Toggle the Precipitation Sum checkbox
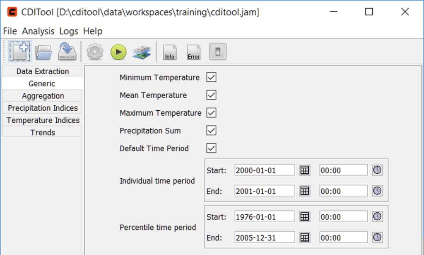 (x=212, y=131)
